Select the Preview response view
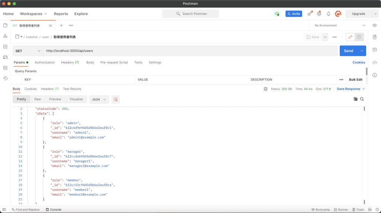This screenshot has width=381, height=213. coord(55,99)
